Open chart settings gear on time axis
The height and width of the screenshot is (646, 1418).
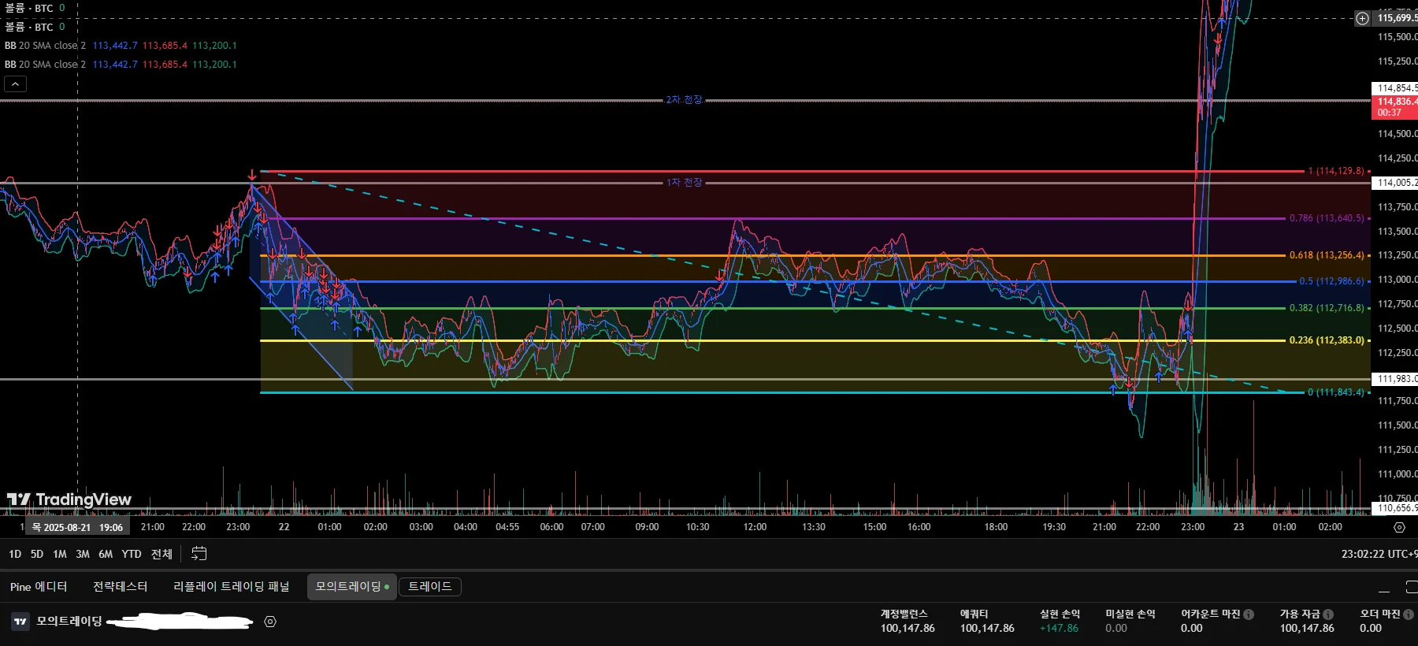click(1399, 527)
